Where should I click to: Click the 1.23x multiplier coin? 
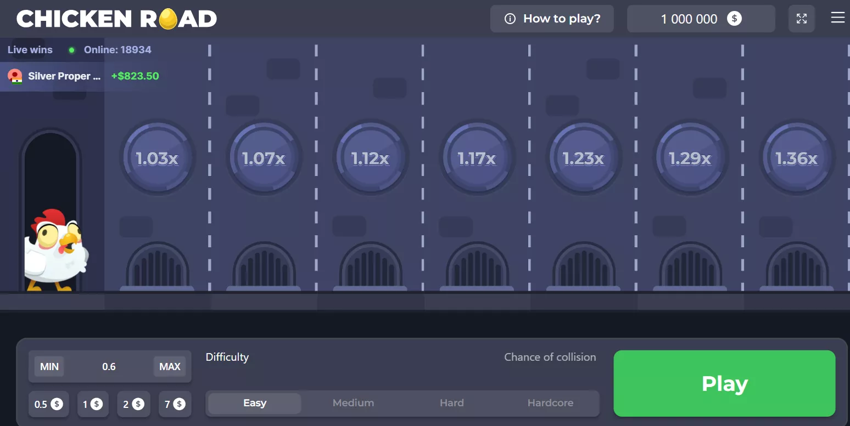click(x=583, y=158)
